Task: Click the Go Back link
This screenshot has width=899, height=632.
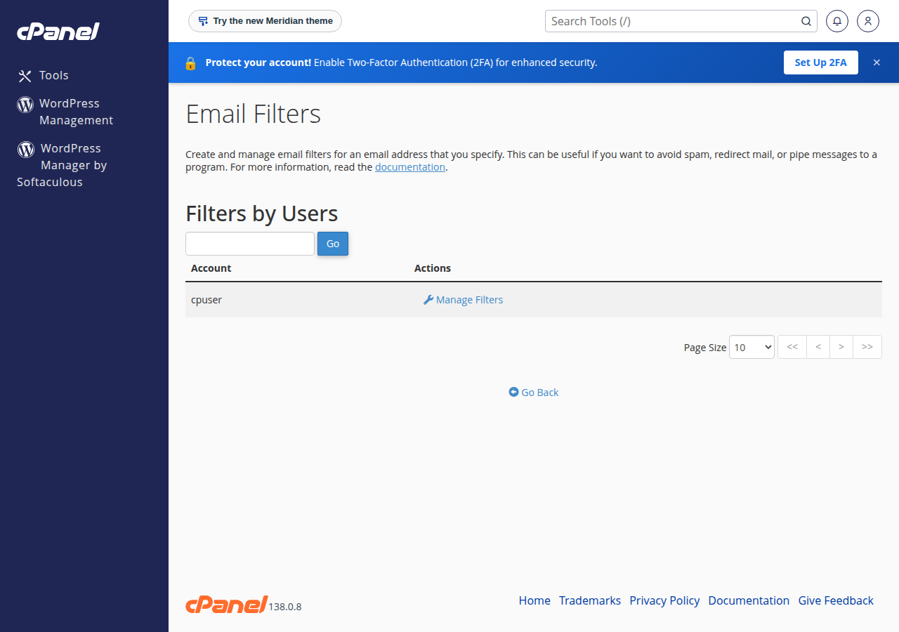Action: (534, 393)
